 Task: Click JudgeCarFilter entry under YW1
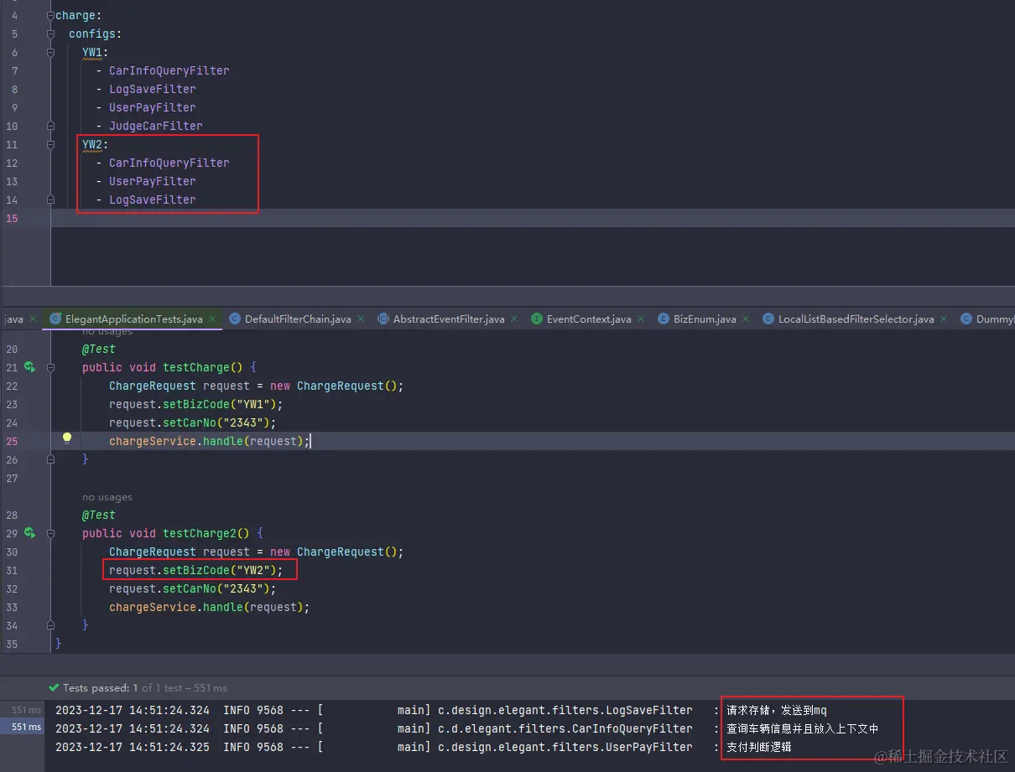coord(155,126)
